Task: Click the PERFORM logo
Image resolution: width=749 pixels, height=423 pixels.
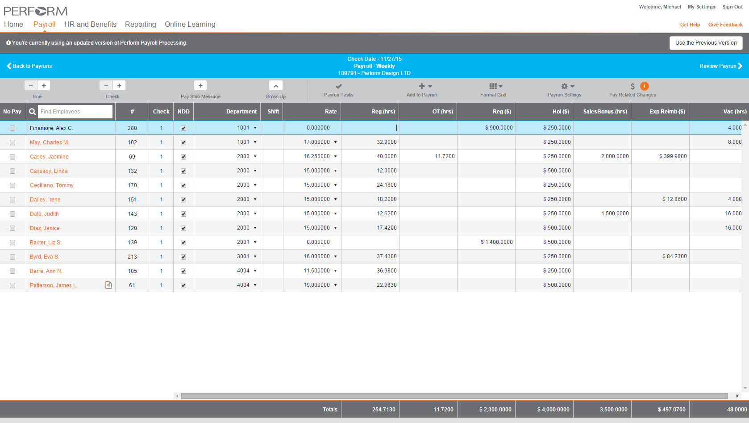Action: (36, 11)
